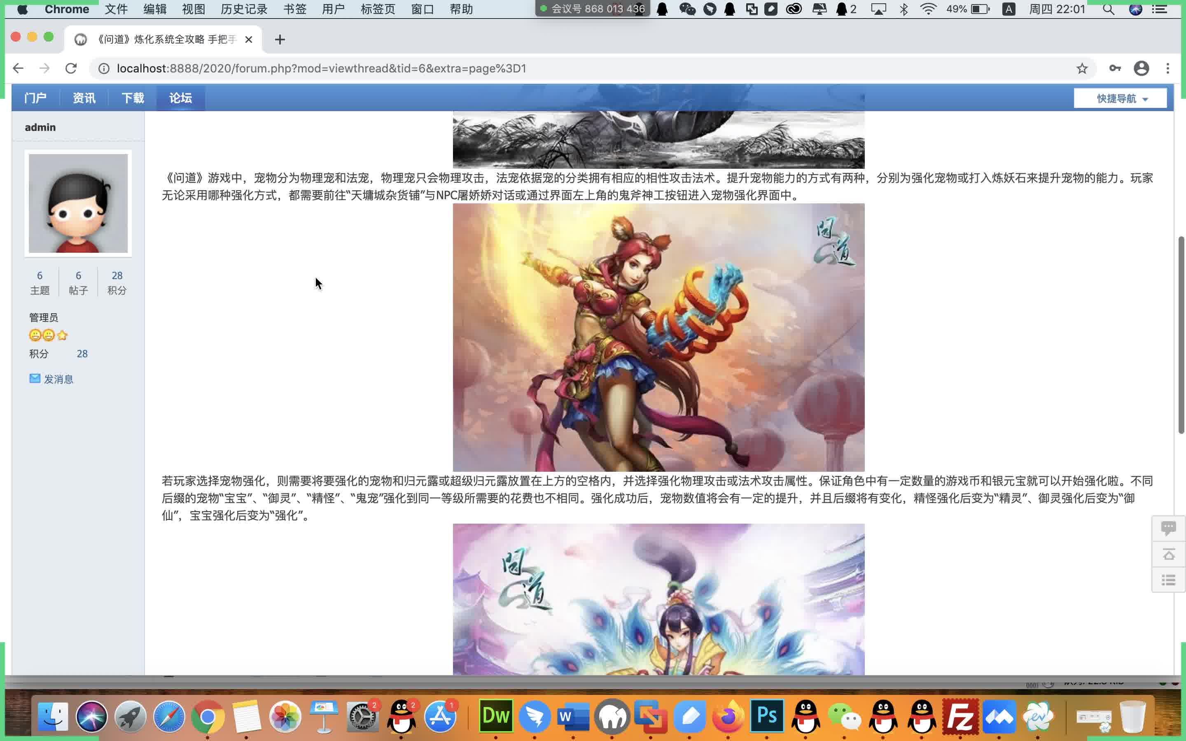1186x741 pixels.
Task: View site information icon in address bar
Action: 104,69
